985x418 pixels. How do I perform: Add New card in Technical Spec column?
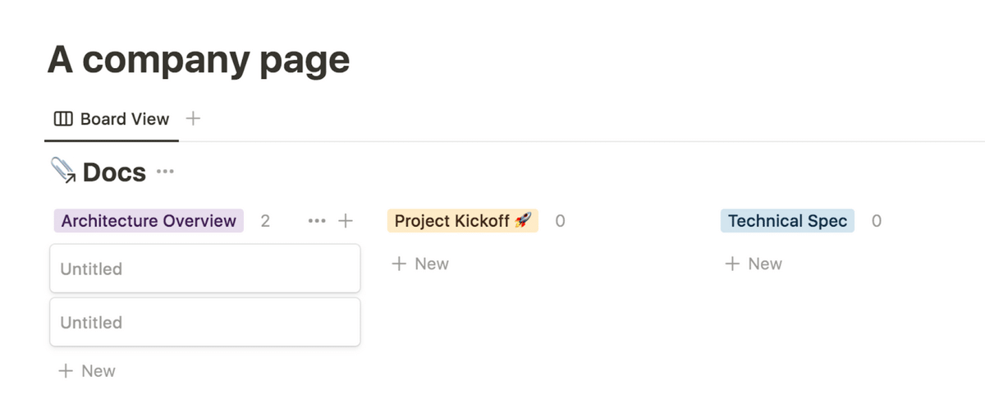(x=754, y=264)
